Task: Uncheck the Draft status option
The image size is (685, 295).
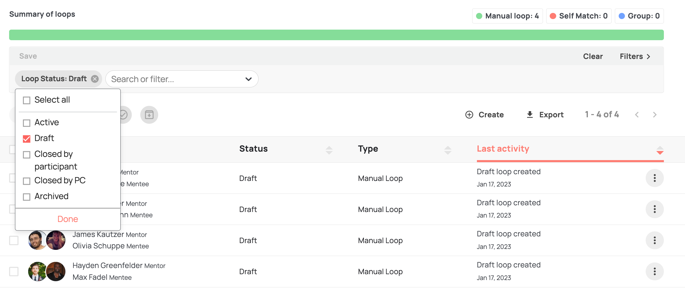Action: (x=27, y=139)
